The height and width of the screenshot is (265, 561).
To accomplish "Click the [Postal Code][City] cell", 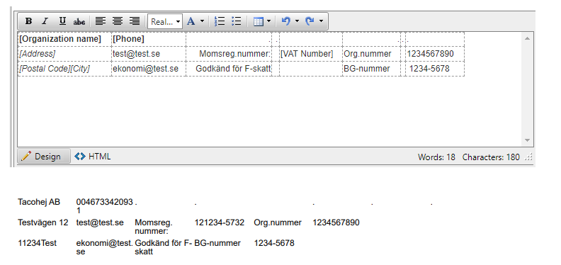I will coord(64,69).
